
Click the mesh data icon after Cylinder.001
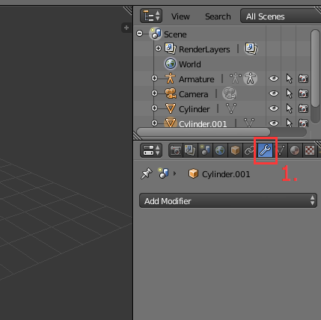click(x=249, y=123)
